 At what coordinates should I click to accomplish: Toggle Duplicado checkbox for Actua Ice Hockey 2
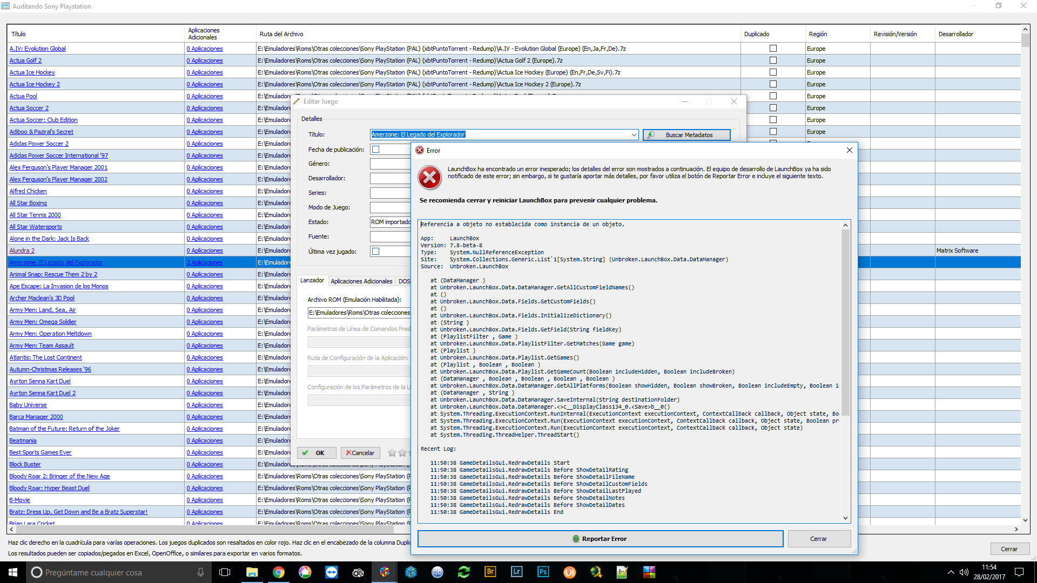click(773, 84)
